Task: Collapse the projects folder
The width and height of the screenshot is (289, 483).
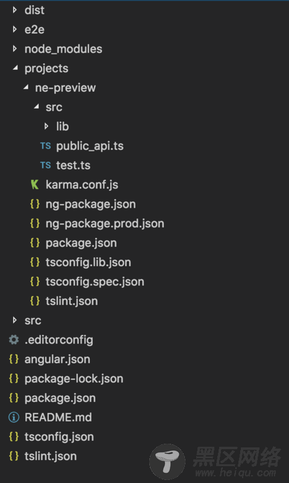Action: [x=15, y=68]
